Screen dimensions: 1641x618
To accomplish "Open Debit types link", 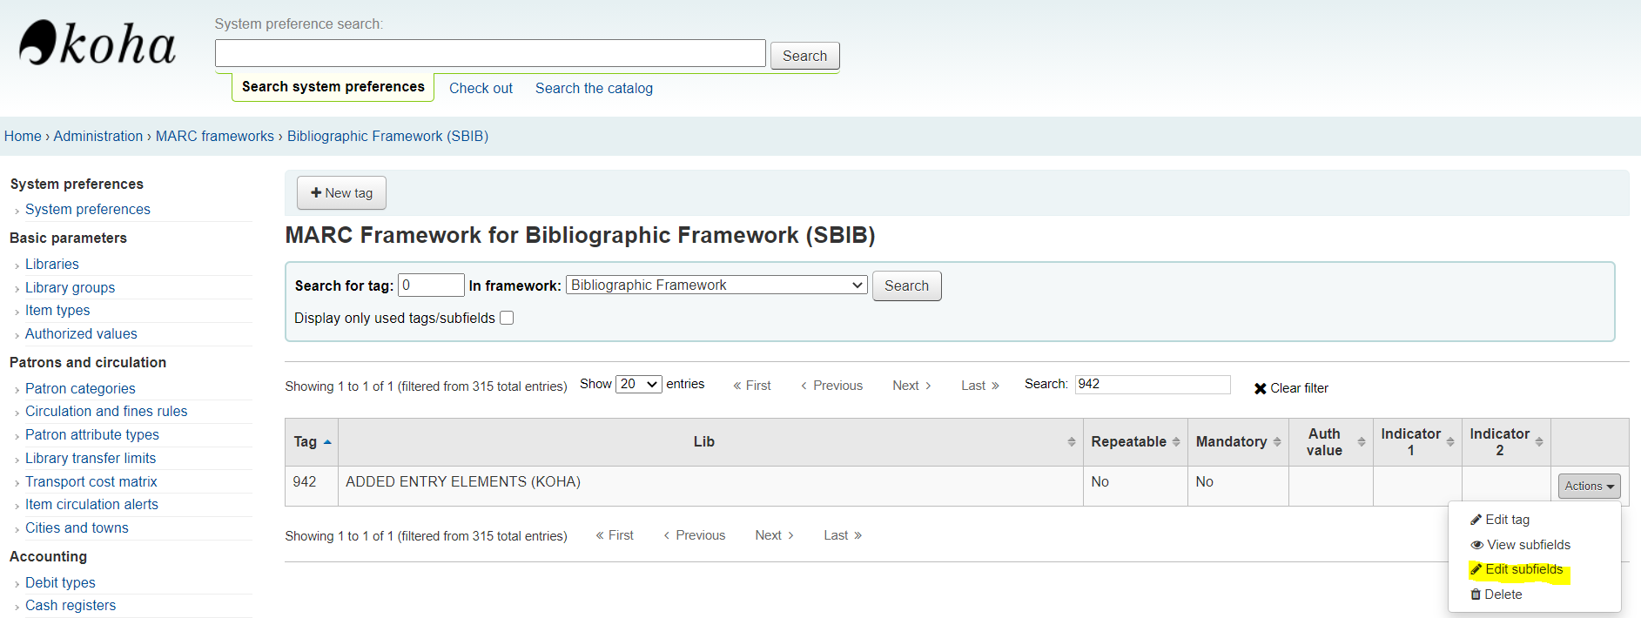I will [60, 582].
